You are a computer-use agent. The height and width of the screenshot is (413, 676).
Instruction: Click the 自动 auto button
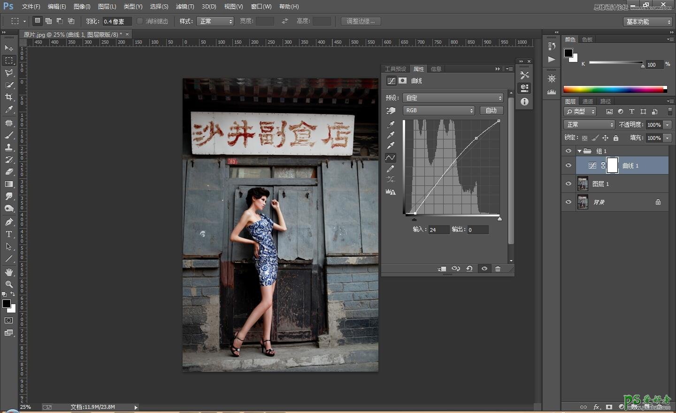pos(491,110)
